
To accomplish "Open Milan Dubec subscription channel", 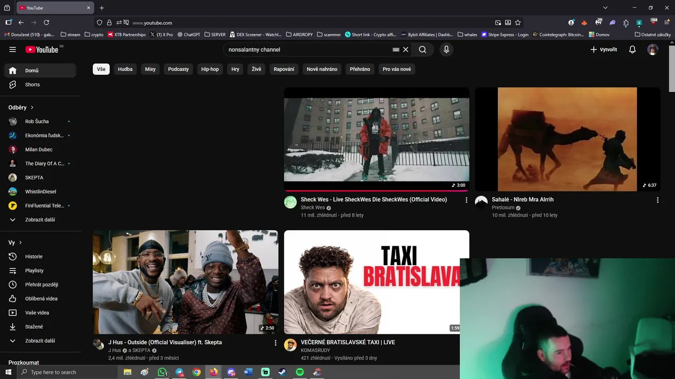I will click(41, 149).
